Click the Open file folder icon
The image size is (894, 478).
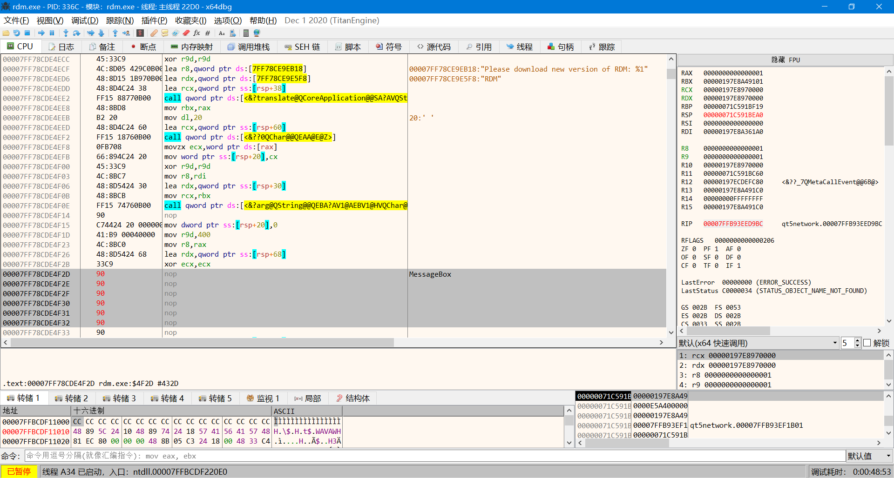point(6,33)
